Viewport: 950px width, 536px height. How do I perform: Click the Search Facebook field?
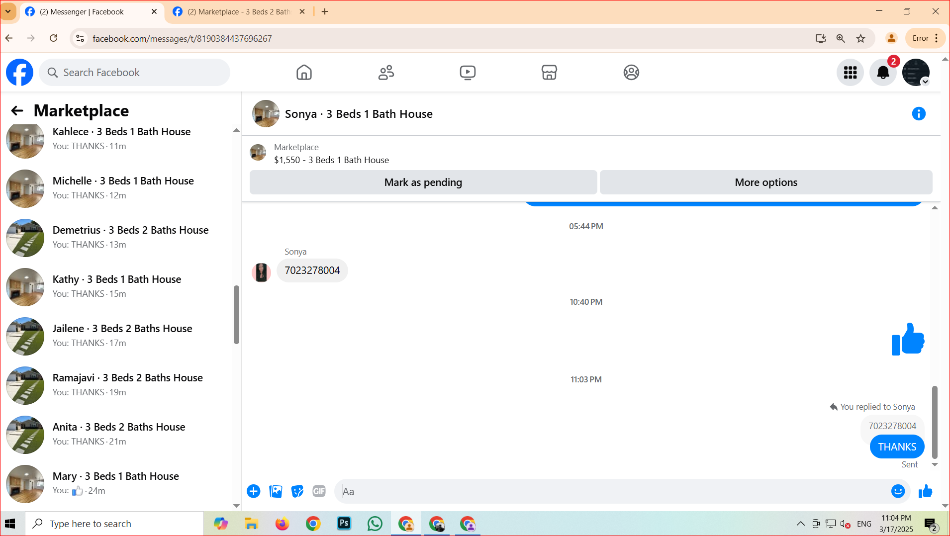click(x=134, y=73)
